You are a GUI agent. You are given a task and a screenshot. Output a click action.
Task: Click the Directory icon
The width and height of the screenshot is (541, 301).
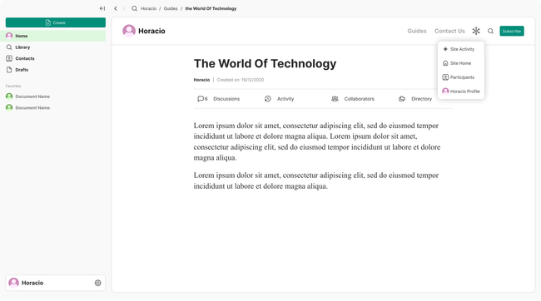click(402, 99)
